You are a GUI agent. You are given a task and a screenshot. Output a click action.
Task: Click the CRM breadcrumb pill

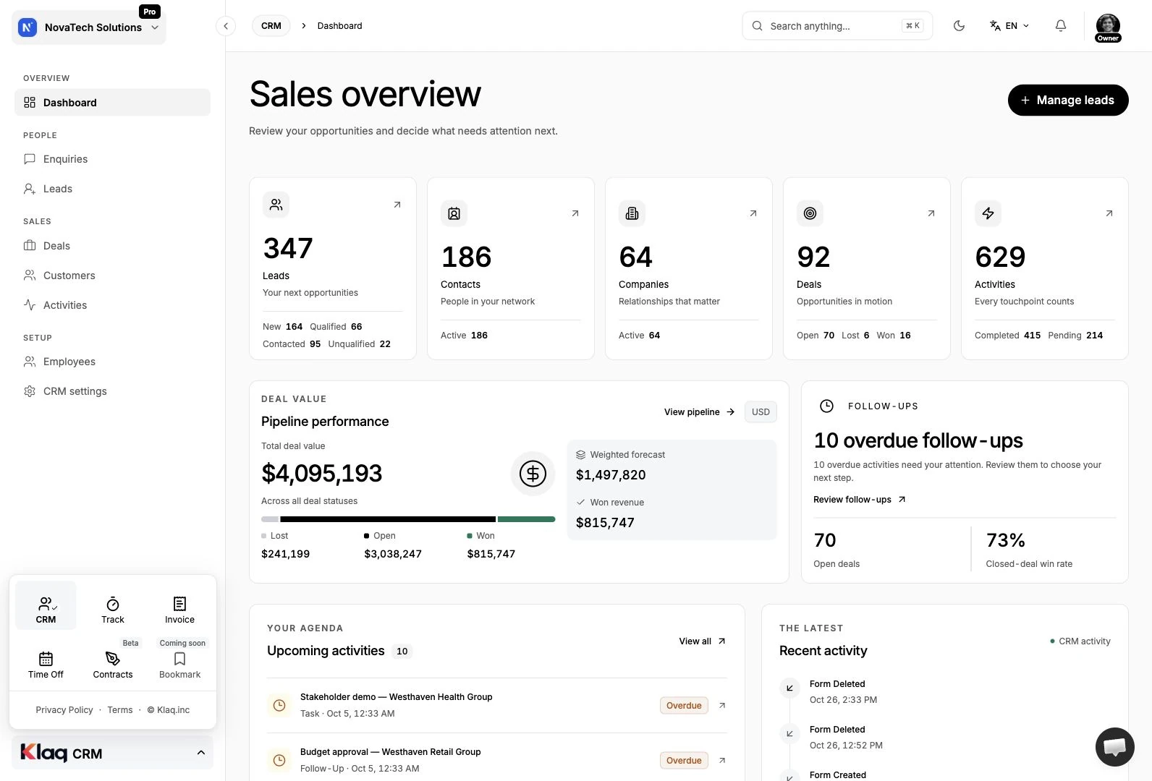point(271,26)
